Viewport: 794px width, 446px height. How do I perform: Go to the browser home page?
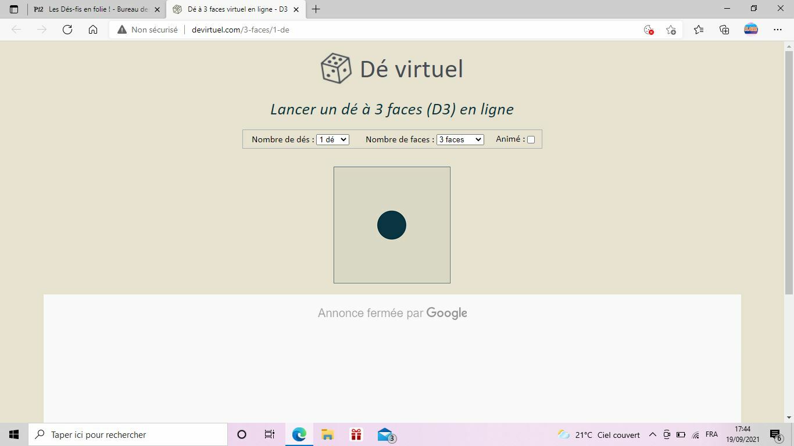coord(93,30)
